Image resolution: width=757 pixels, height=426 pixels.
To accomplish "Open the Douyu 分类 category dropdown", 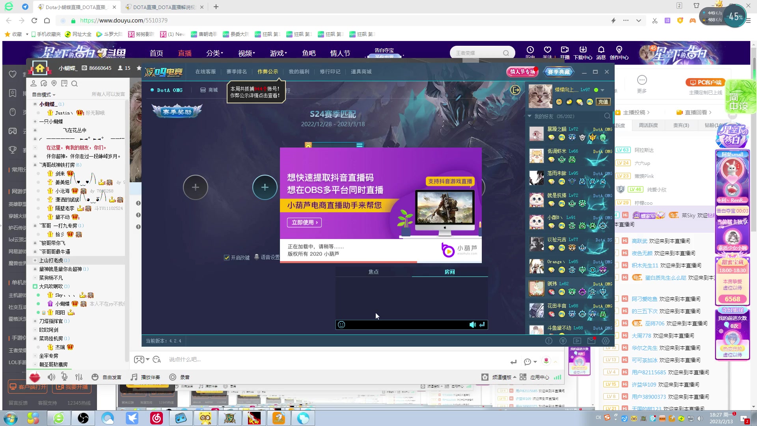I will [x=214, y=53].
